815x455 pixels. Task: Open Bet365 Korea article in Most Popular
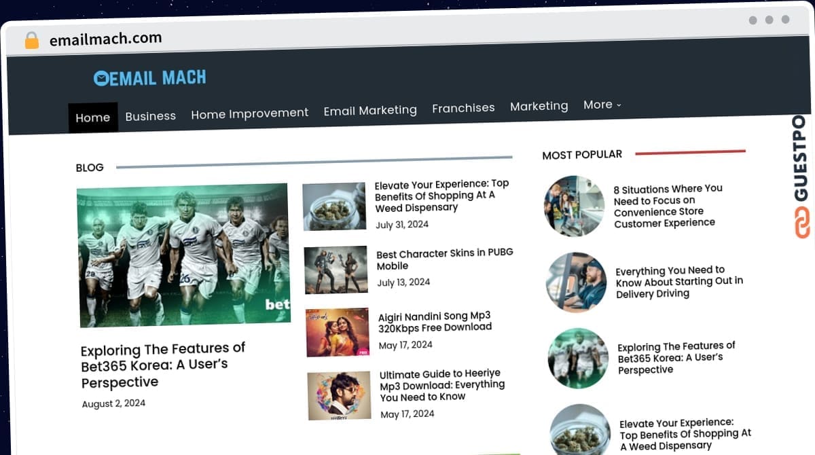coord(676,358)
